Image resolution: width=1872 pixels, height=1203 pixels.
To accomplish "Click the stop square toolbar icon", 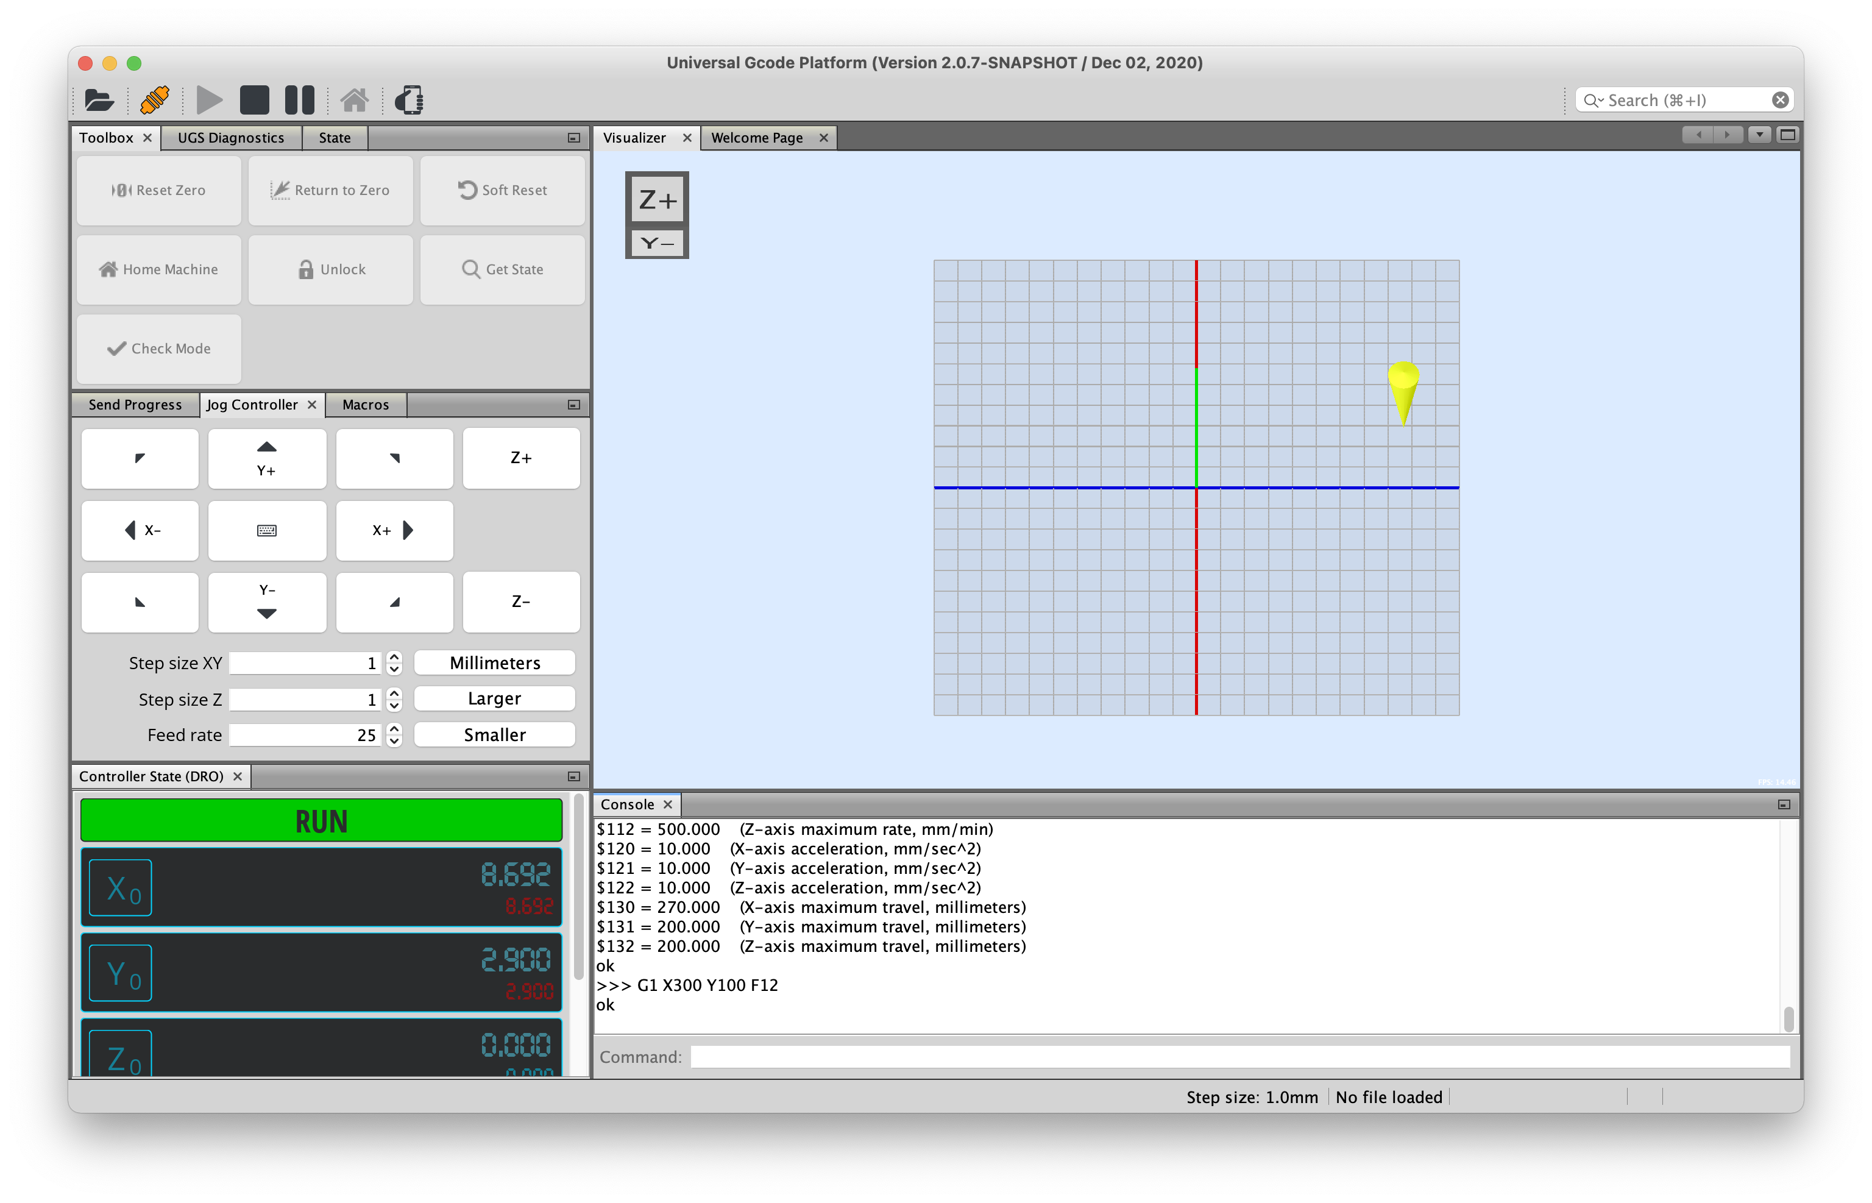I will pyautogui.click(x=254, y=100).
